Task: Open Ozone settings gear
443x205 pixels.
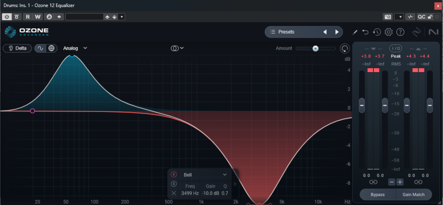Action: 389,32
